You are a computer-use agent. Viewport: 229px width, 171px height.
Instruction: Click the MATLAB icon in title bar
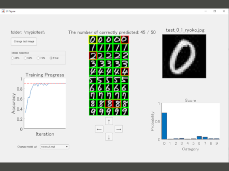pyautogui.click(x=3, y=11)
